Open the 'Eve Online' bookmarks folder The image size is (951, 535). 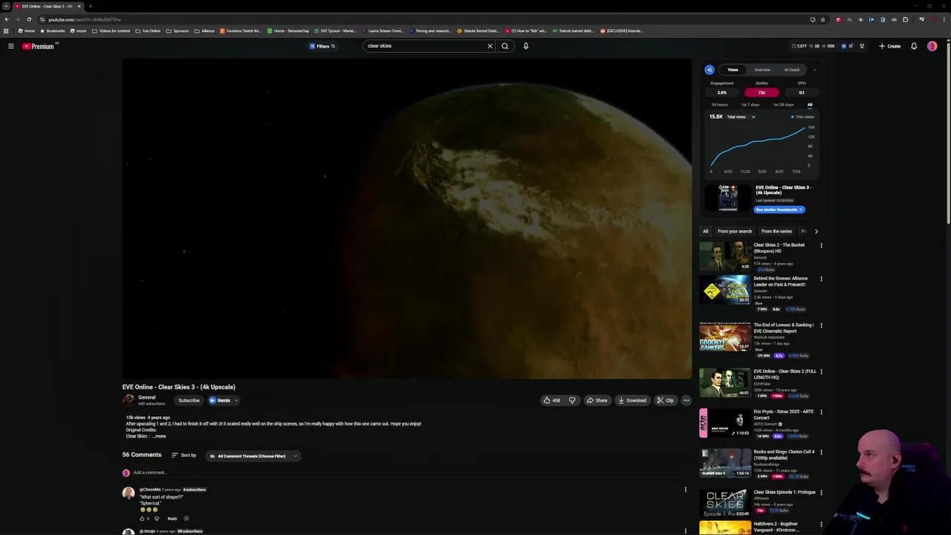coord(148,30)
